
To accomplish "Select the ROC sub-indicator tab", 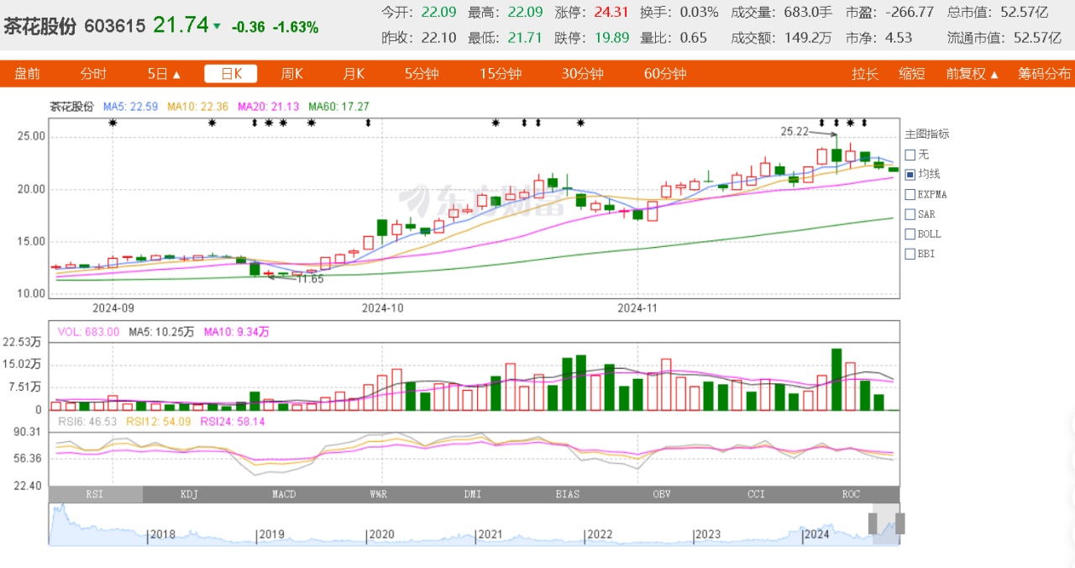I will coord(852,494).
